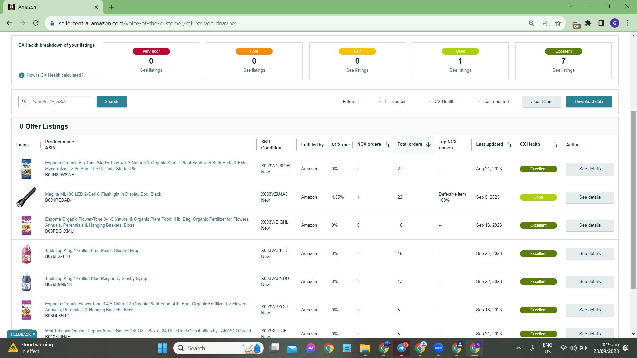Sort Total orders descending arrow
This screenshot has width=637, height=358.
coord(428,145)
